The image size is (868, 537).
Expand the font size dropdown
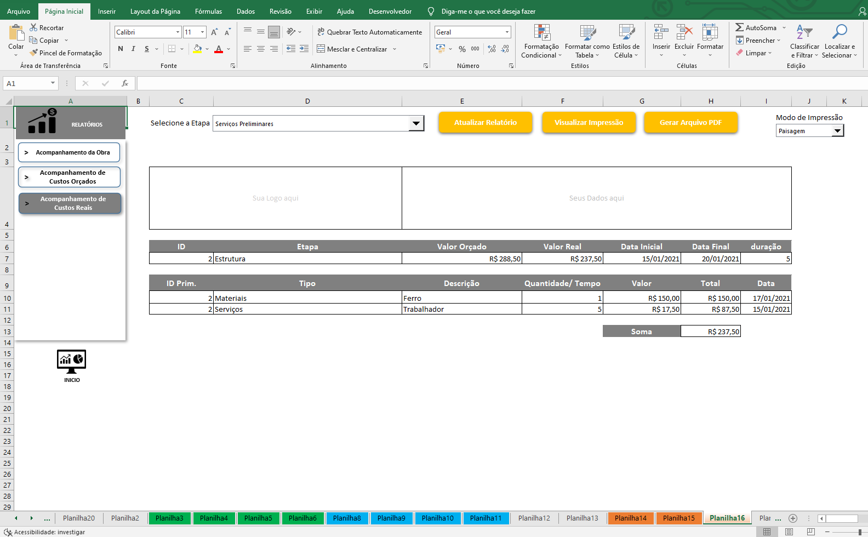202,32
